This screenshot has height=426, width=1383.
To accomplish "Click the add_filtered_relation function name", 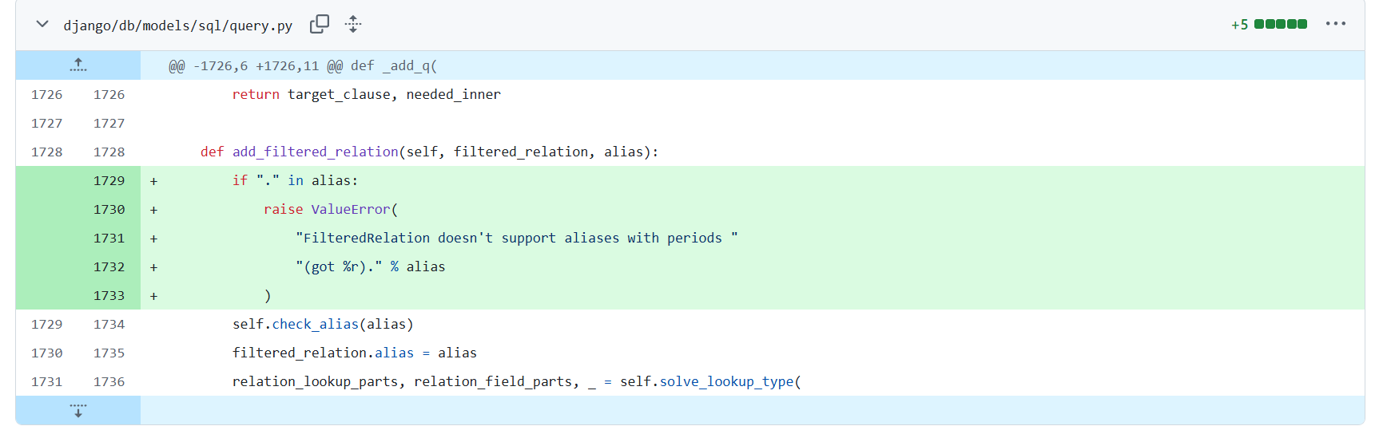I will [x=316, y=152].
